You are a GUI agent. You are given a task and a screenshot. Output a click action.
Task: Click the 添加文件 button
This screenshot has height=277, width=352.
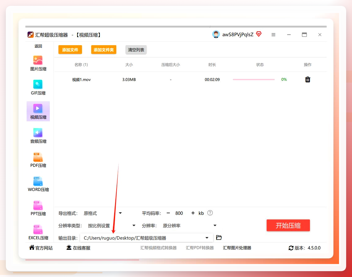point(70,50)
